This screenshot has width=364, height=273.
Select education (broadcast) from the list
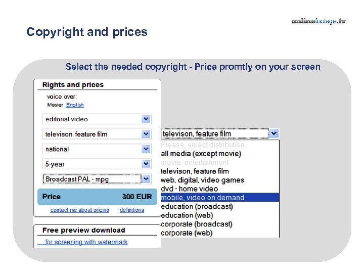(x=197, y=206)
